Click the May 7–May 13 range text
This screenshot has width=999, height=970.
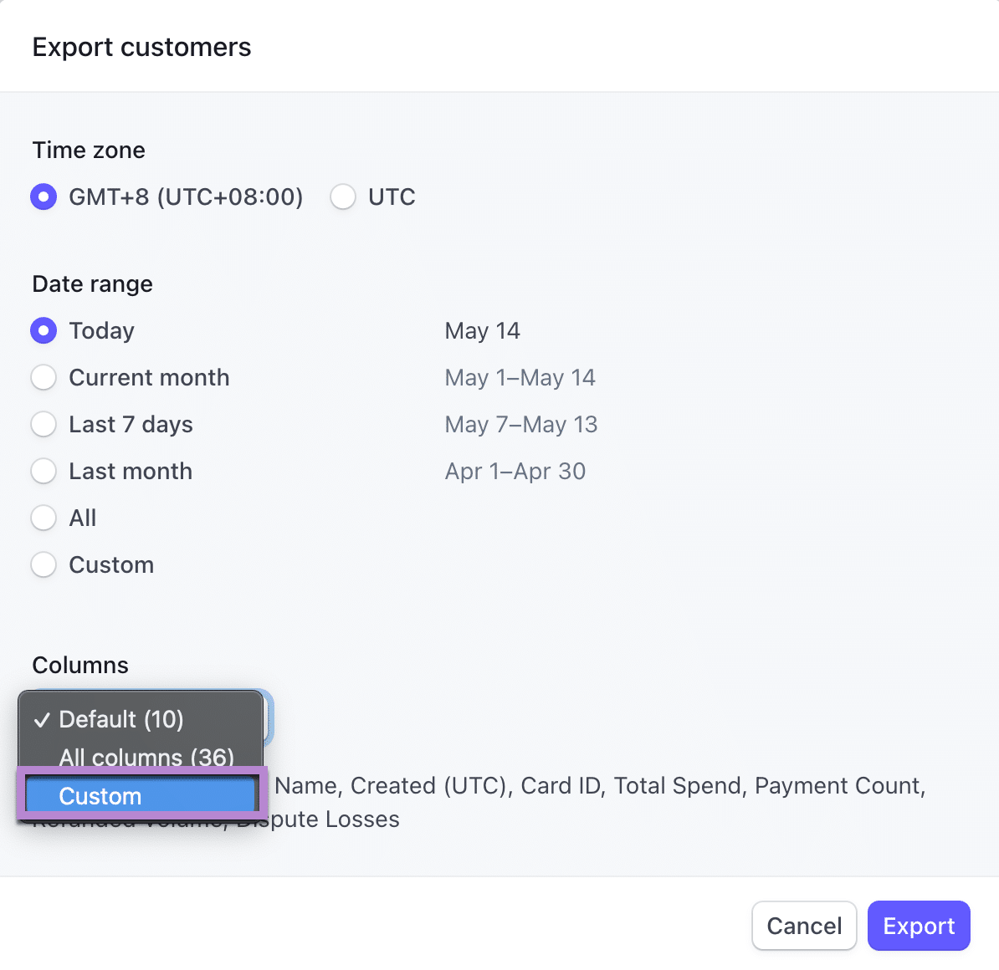point(520,425)
